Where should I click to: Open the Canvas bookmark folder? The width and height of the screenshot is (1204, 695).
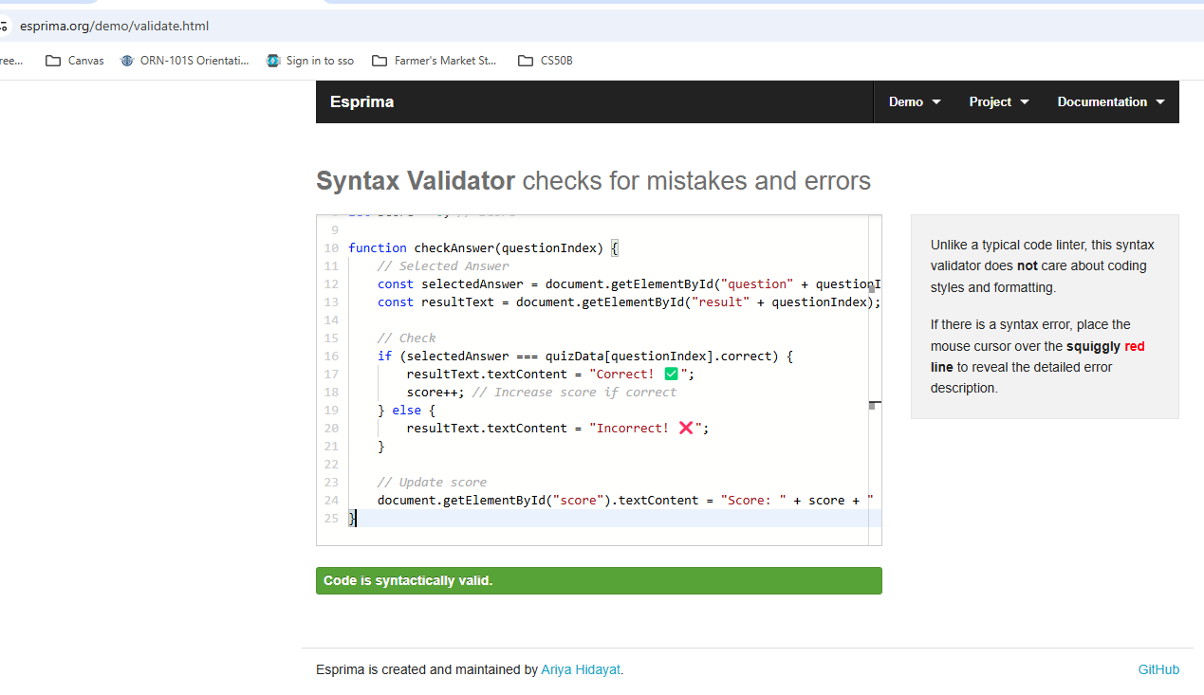[74, 61]
